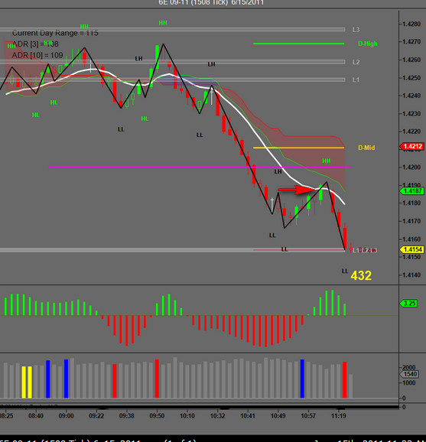
Task: Click the 1.4220 price axis label
Action: tap(411, 132)
